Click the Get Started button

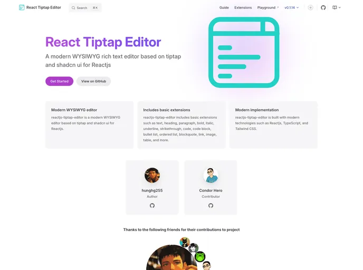[x=59, y=81]
